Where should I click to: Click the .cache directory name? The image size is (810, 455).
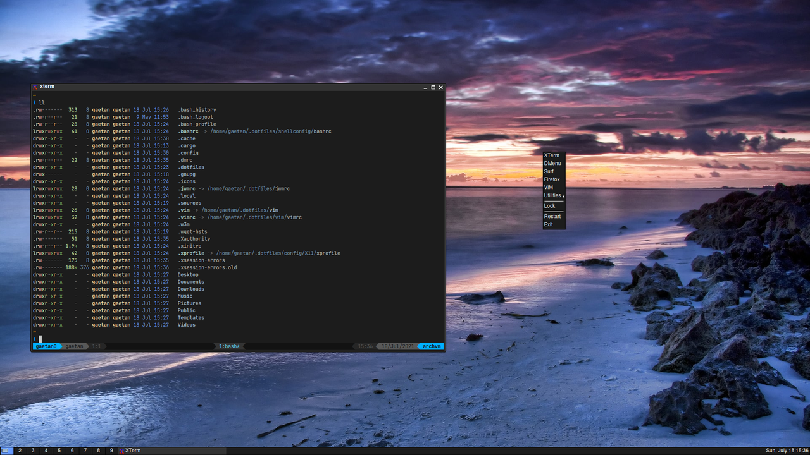pos(187,138)
